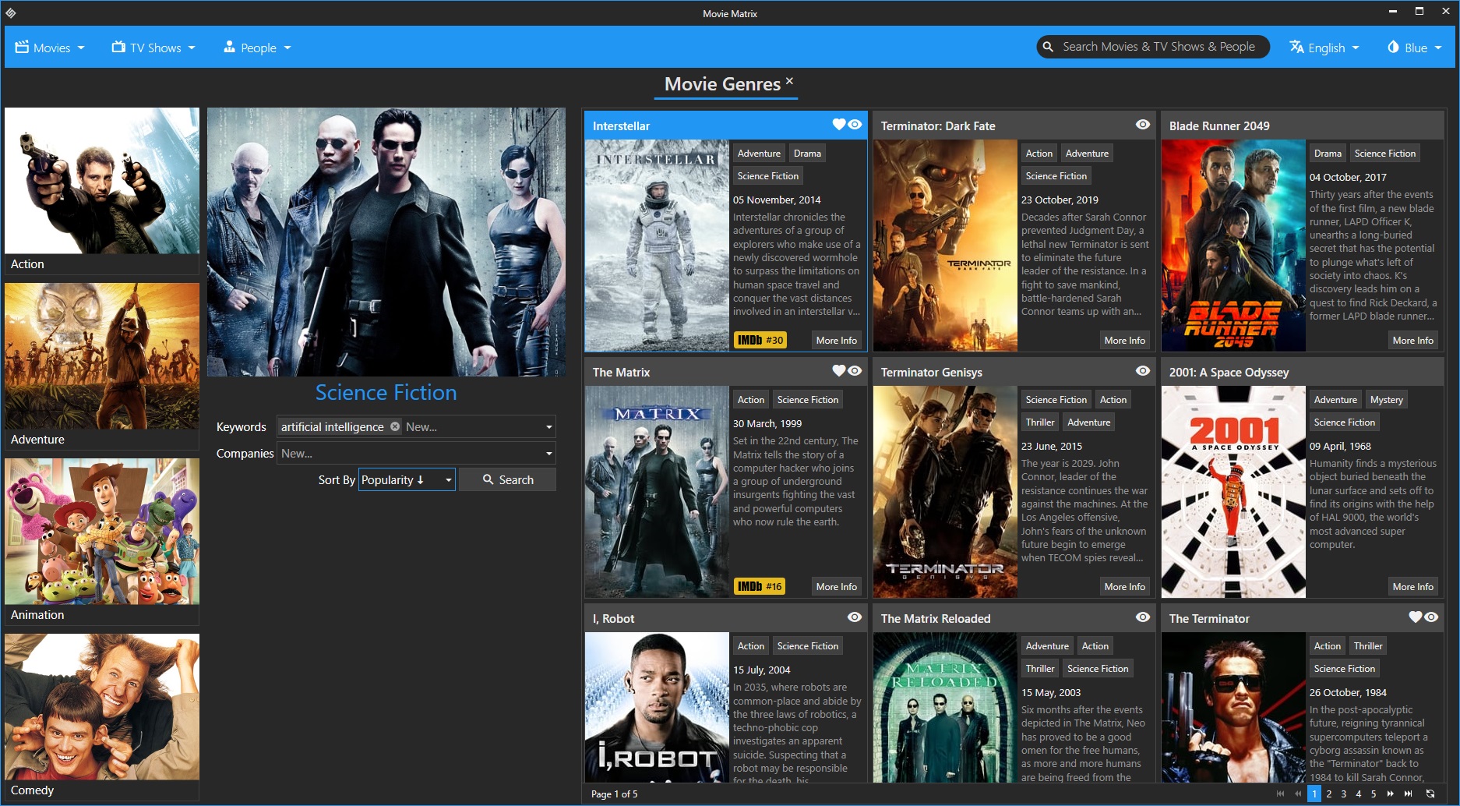Click the TV Shows television icon

(118, 47)
